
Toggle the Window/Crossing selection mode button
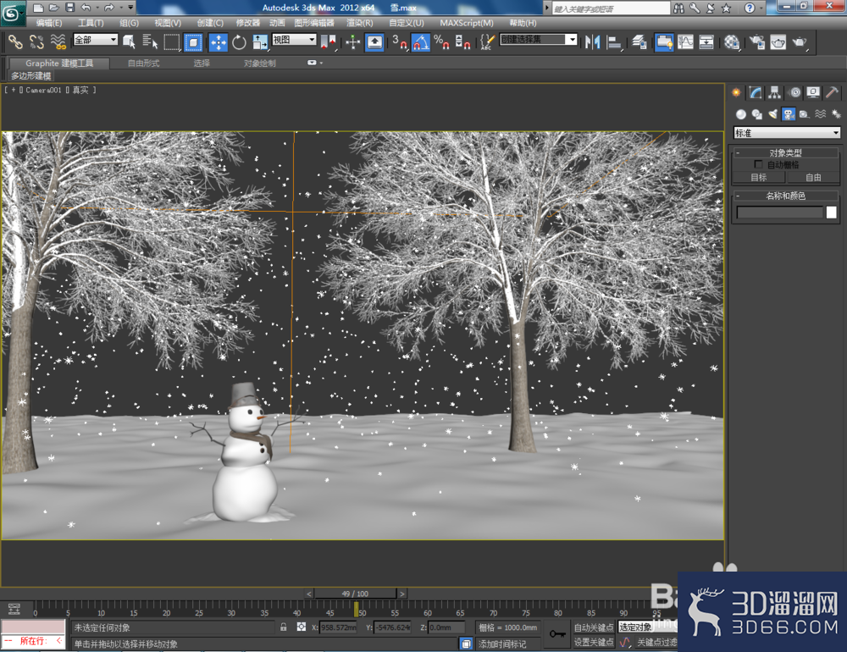tap(193, 42)
